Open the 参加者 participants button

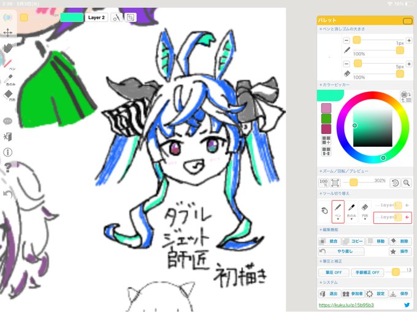(353, 294)
